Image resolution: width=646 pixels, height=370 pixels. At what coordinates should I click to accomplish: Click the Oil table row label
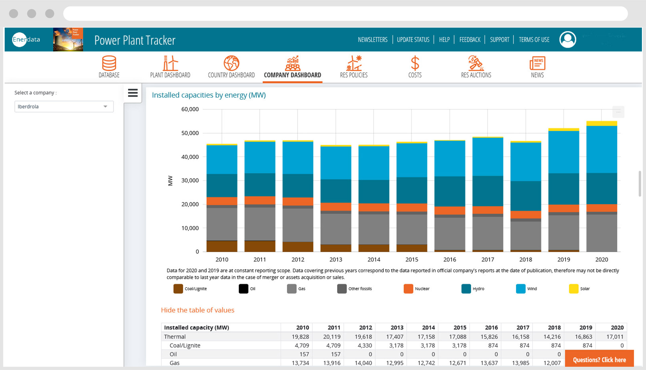tap(173, 354)
